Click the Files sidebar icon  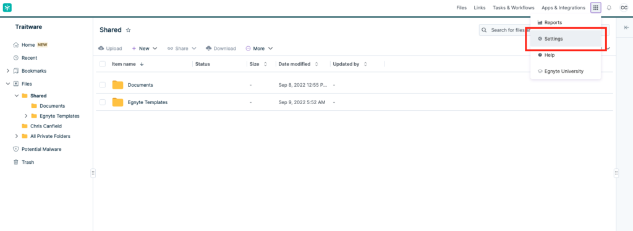(x=16, y=84)
